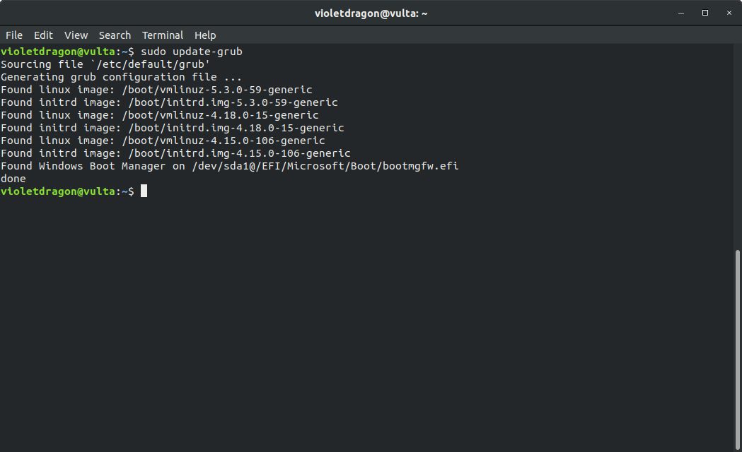This screenshot has height=452, width=742.
Task: Open the Search menu
Action: (115, 35)
